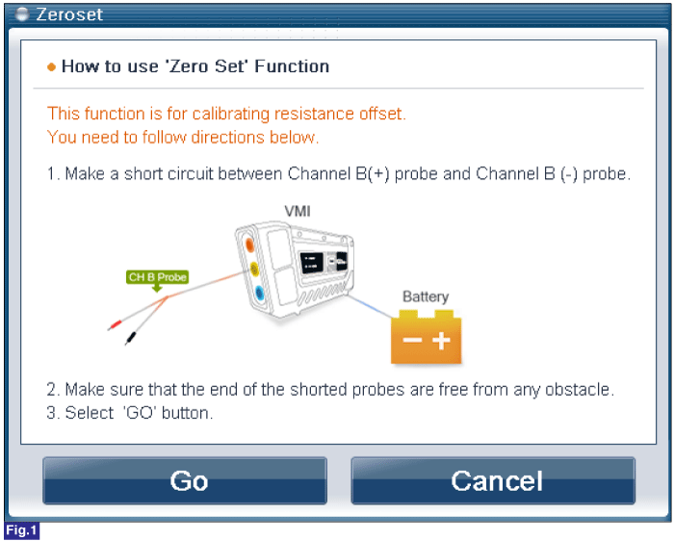This screenshot has width=674, height=541.
Task: Click the green CH B Probe label
Action: coord(157,277)
